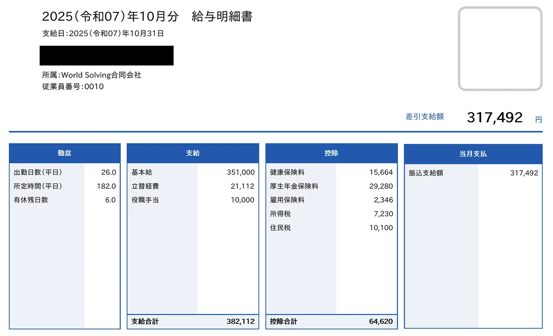Click the position allowance amount "10,000"
Image resolution: width=553 pixels, height=336 pixels.
coord(243,200)
